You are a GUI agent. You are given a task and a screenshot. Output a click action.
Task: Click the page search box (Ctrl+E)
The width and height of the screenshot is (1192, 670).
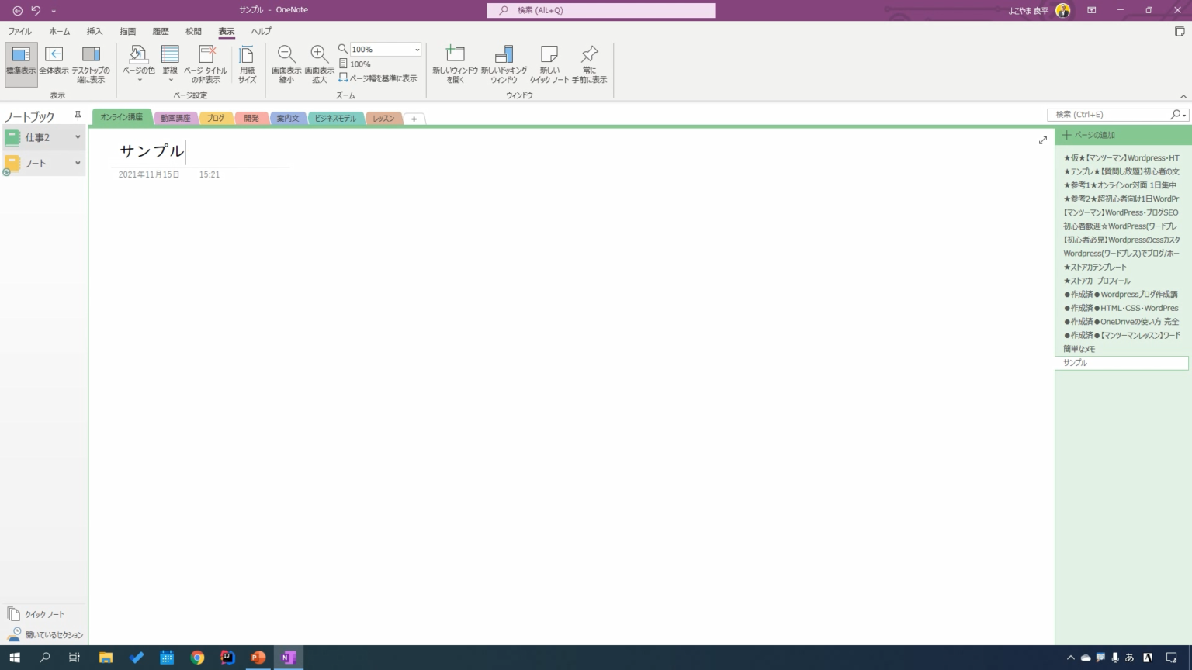click(1110, 115)
